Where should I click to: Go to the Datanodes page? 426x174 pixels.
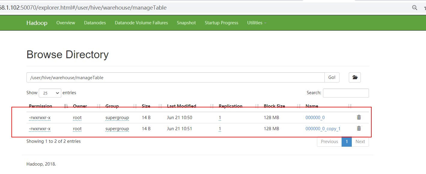tap(95, 22)
